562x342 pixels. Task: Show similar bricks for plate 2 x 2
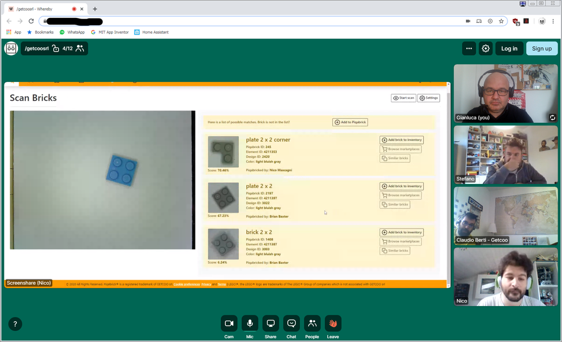[395, 204]
